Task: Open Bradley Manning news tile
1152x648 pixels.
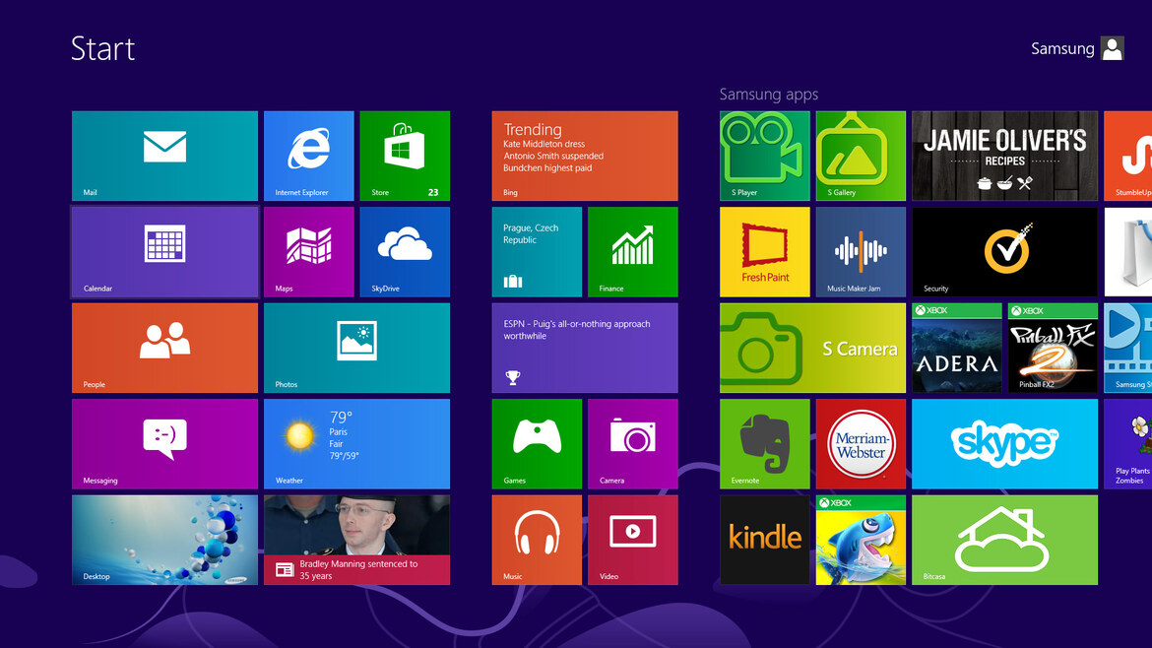Action: point(356,540)
